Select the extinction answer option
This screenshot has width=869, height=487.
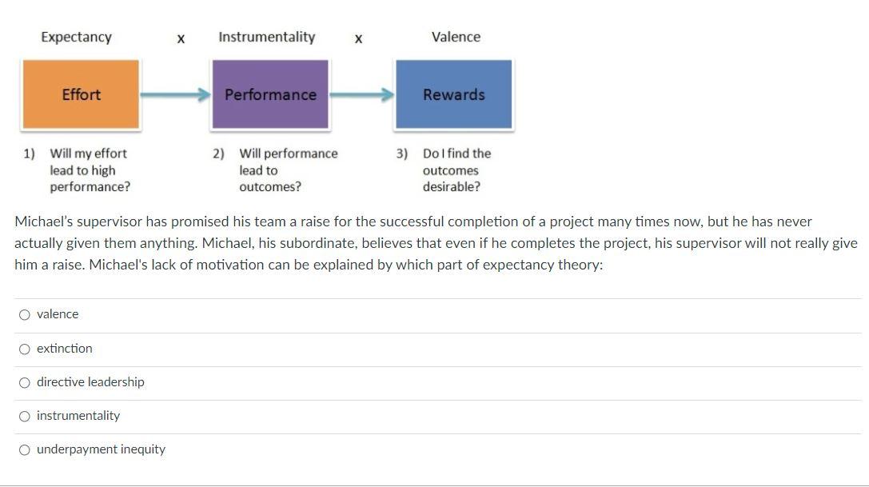click(25, 349)
